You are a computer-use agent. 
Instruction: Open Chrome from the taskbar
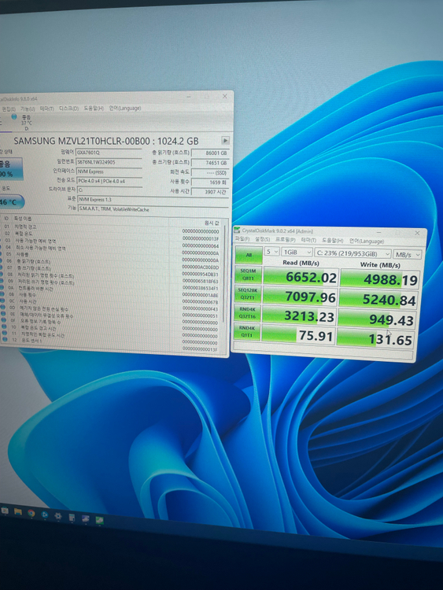click(x=31, y=513)
